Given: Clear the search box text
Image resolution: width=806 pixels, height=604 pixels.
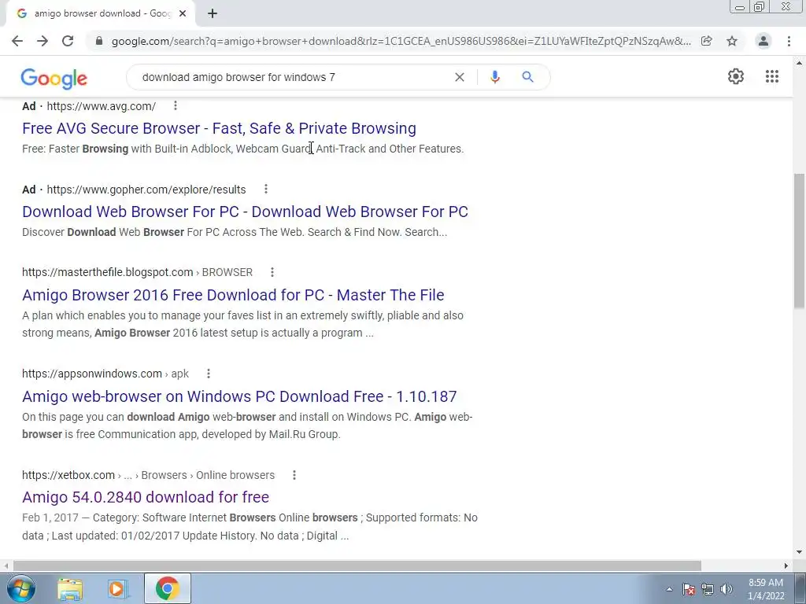Looking at the screenshot, I should pyautogui.click(x=460, y=77).
